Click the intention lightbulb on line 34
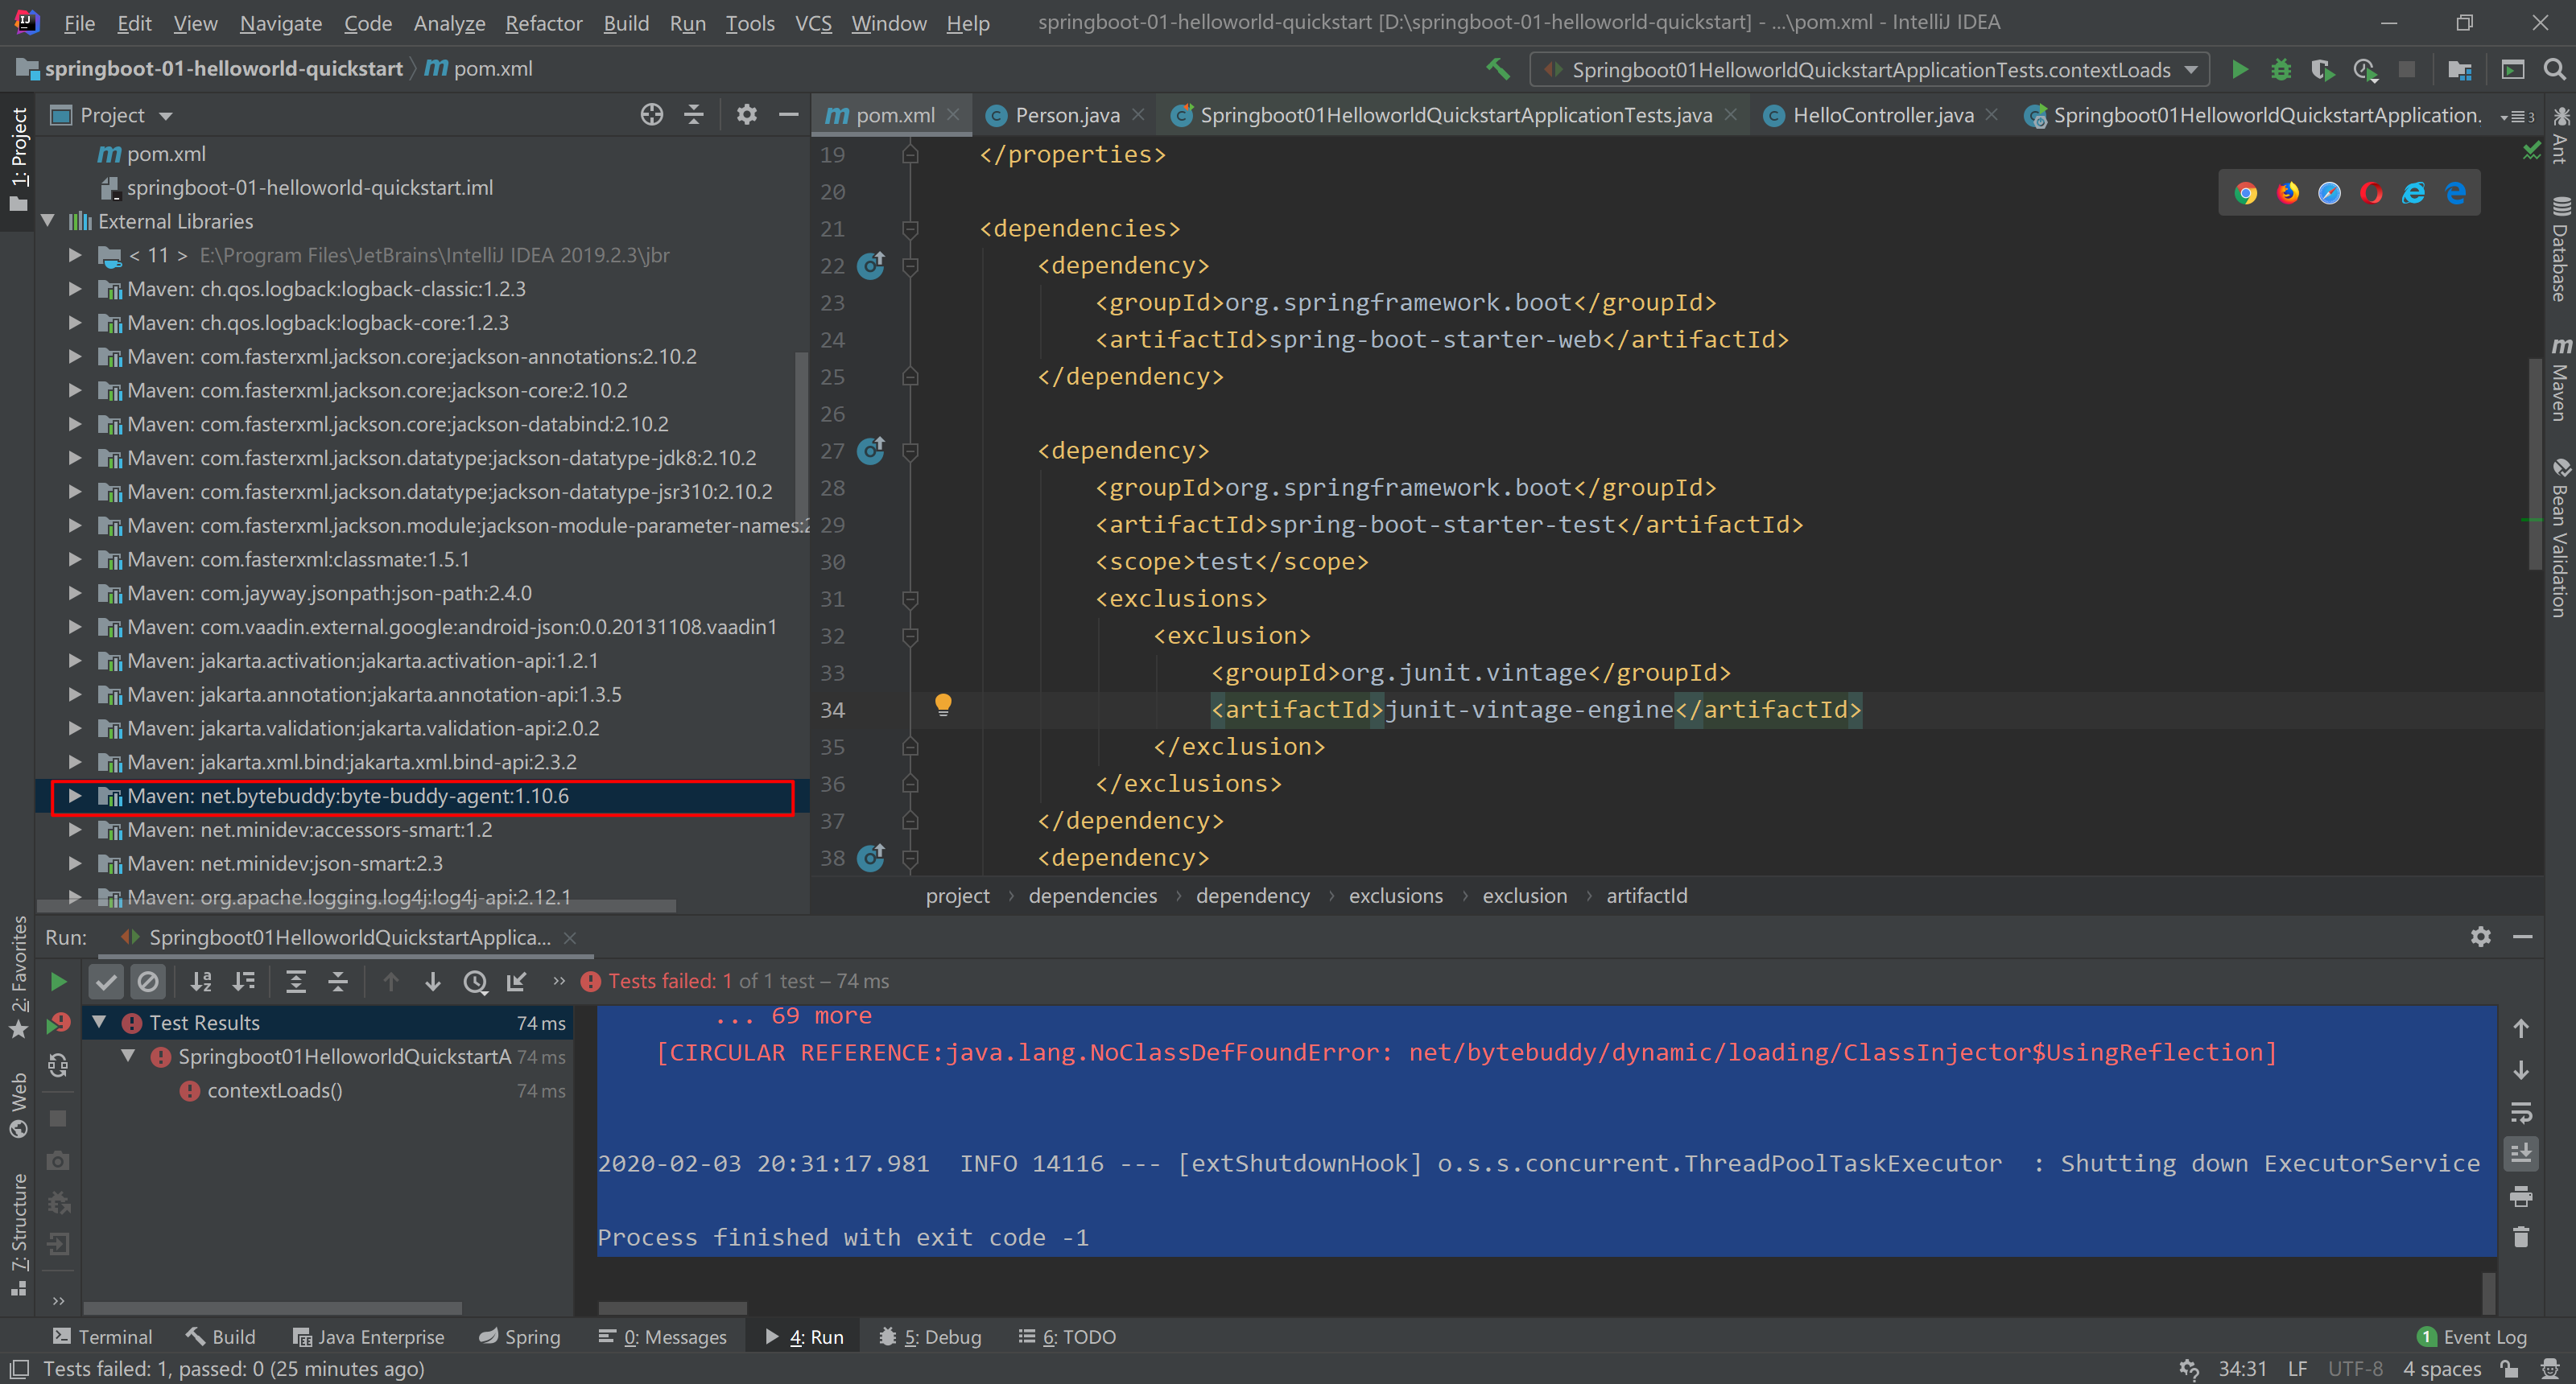This screenshot has width=2576, height=1384. pos(943,706)
